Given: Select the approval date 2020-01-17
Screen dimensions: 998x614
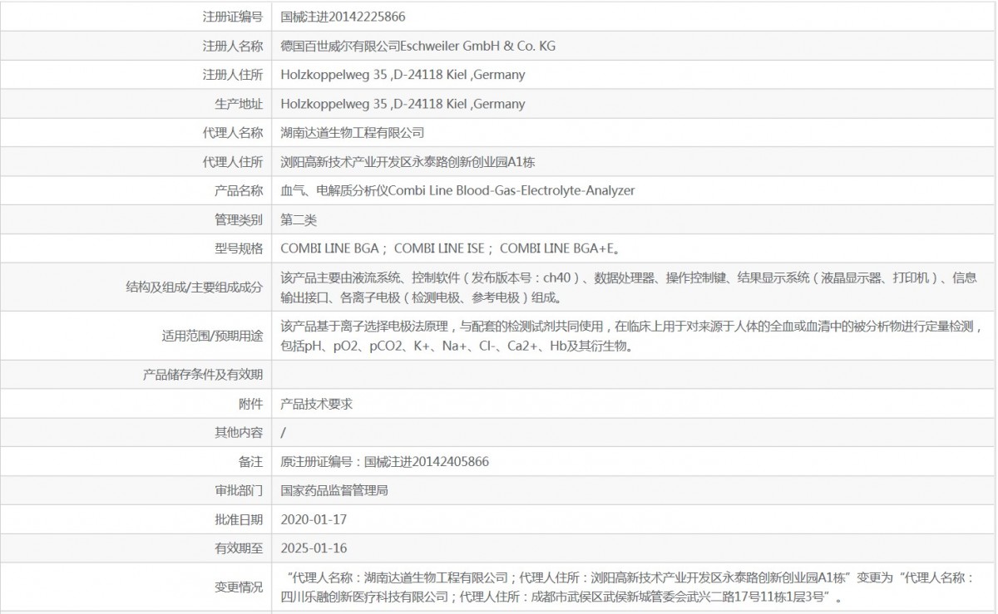Looking at the screenshot, I should coord(314,520).
